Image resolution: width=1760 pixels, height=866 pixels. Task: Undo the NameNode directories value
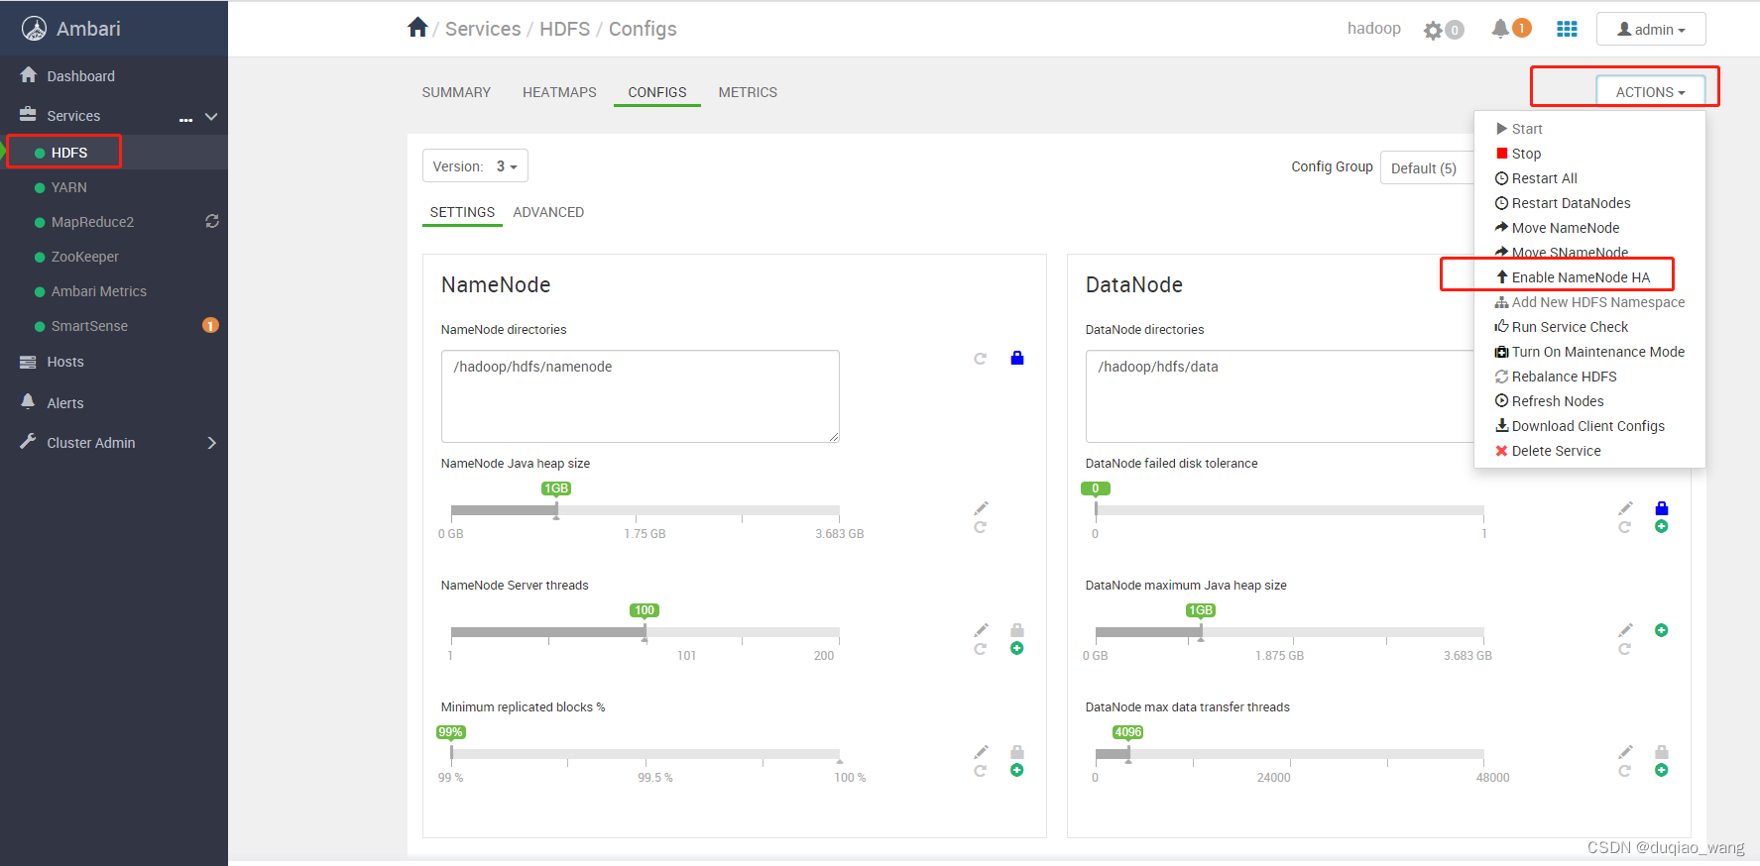[x=980, y=359]
